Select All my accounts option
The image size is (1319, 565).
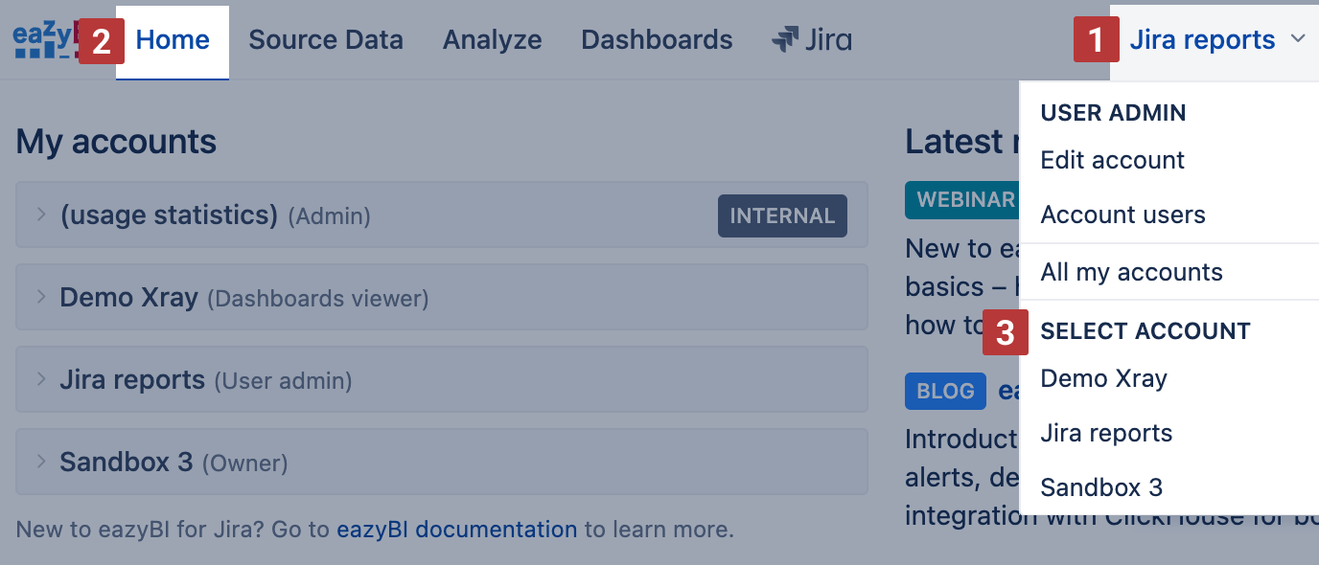1131,272
